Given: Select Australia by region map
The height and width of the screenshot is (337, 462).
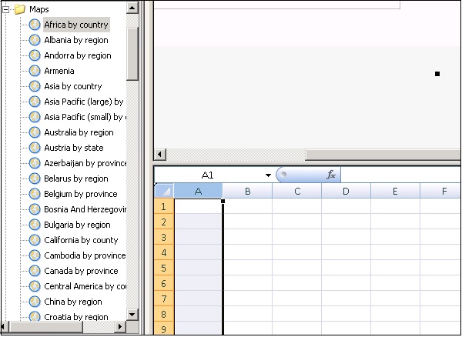Looking at the screenshot, I should [79, 132].
